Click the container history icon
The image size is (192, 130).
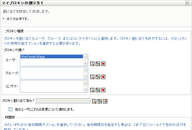(98, 90)
